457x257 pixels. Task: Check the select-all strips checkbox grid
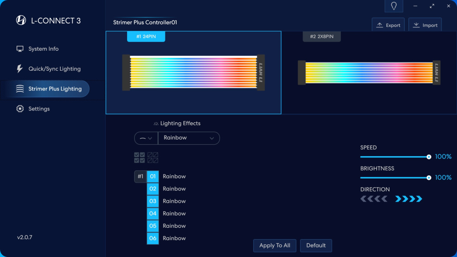pos(139,157)
